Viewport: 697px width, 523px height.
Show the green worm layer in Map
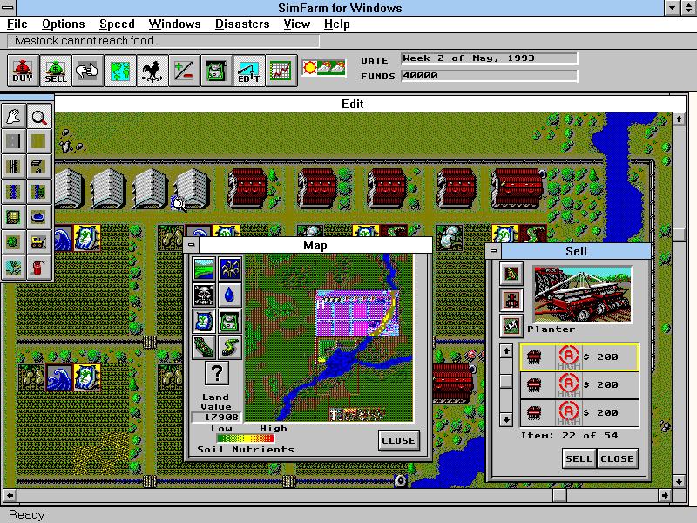pyautogui.click(x=230, y=347)
